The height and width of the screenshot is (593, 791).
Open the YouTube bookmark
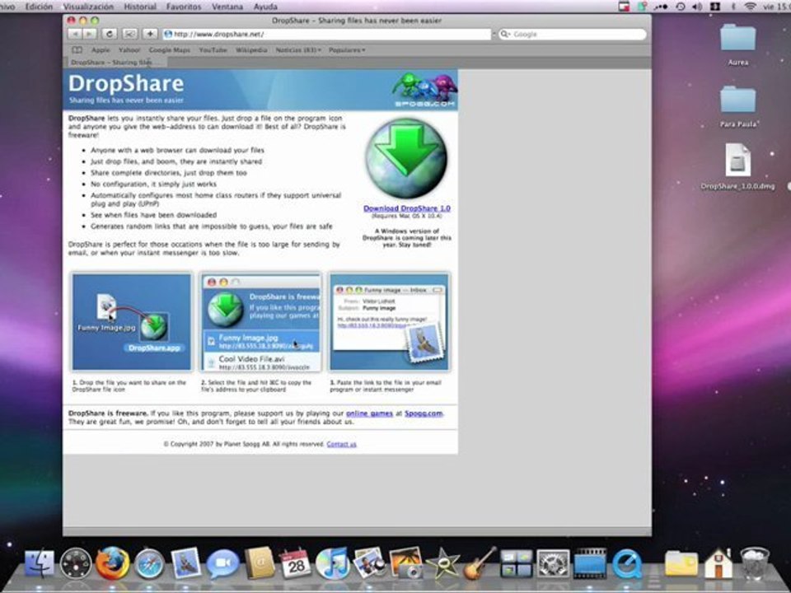tap(213, 50)
